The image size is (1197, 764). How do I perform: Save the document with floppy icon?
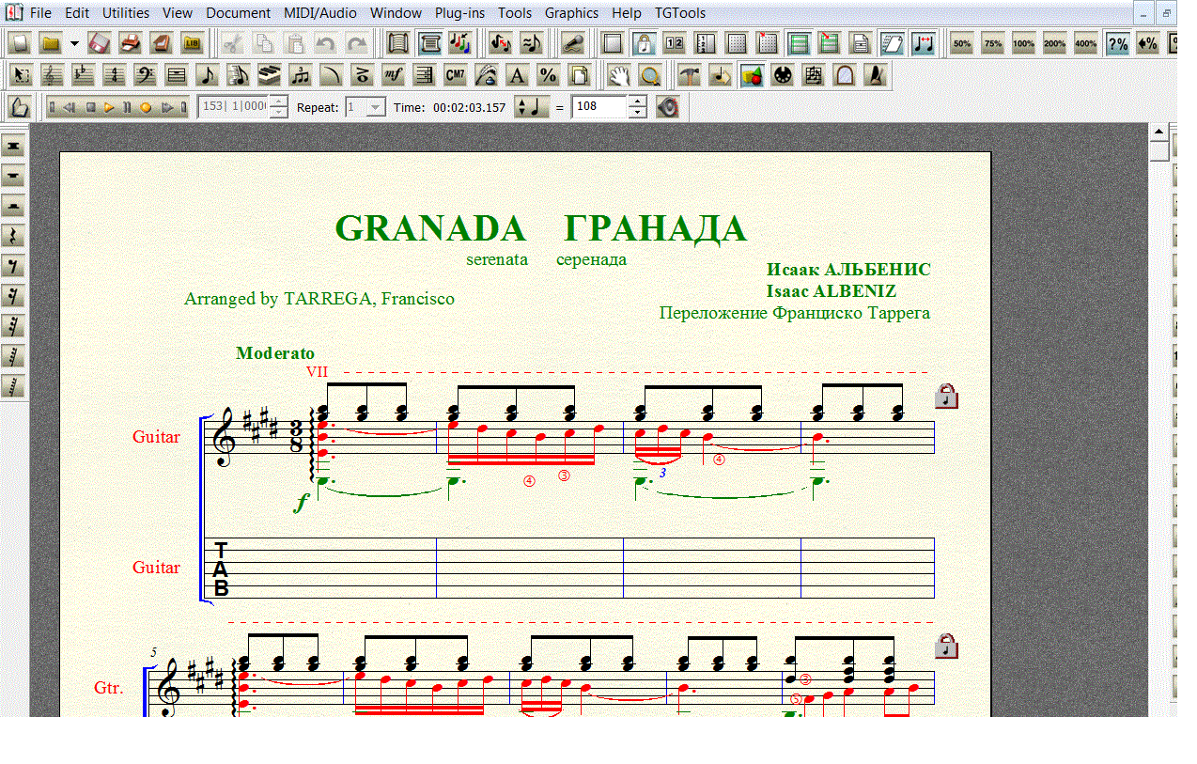99,43
